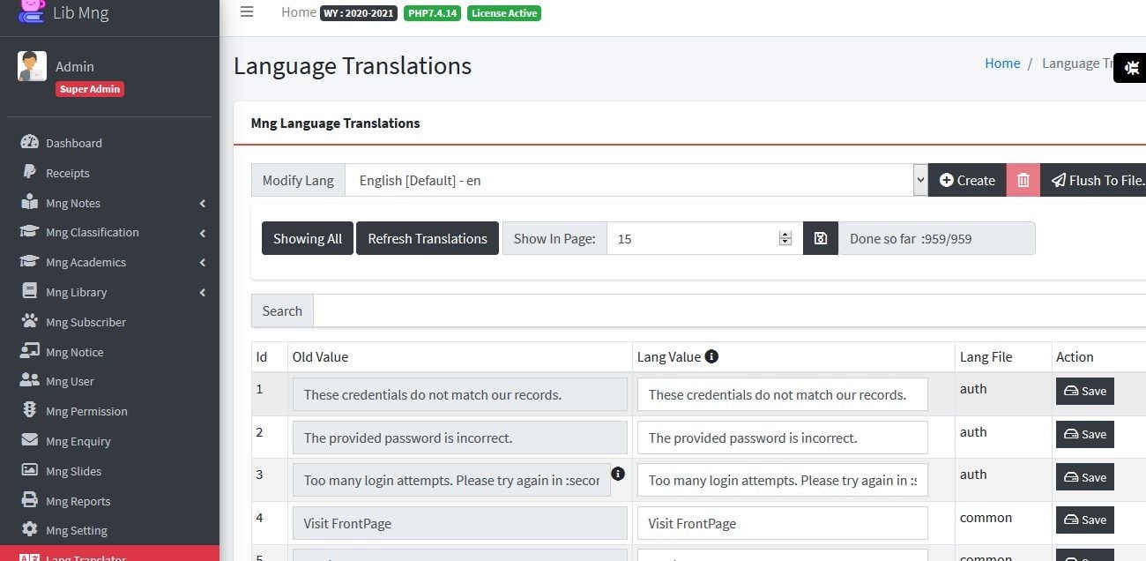Screen dimensions: 1146x561
Task: Click the floppy disk save page-size icon
Action: pos(820,238)
